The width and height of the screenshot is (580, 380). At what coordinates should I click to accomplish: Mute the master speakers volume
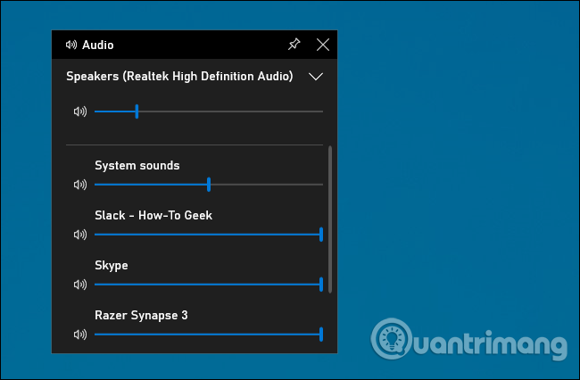pos(80,112)
